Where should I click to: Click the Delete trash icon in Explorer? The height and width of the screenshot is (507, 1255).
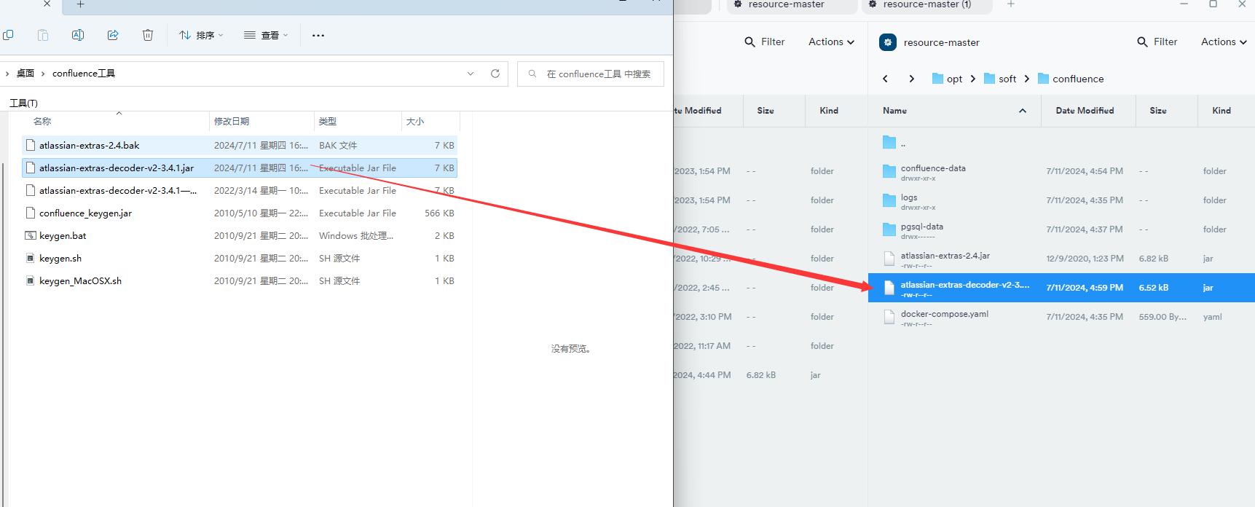click(148, 35)
